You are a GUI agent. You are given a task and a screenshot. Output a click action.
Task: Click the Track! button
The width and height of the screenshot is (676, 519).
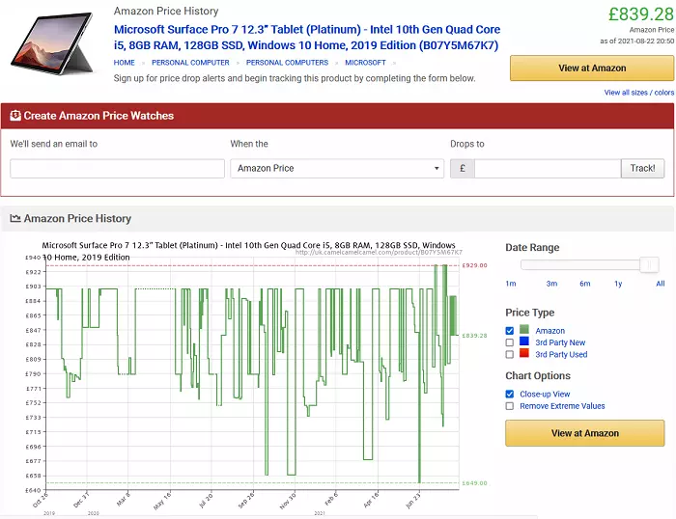click(642, 169)
